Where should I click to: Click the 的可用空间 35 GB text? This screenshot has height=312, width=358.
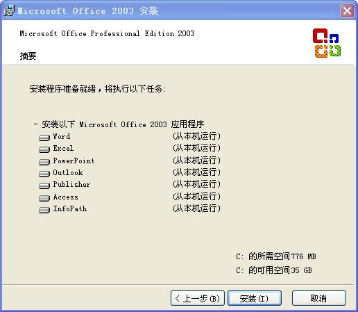(274, 270)
